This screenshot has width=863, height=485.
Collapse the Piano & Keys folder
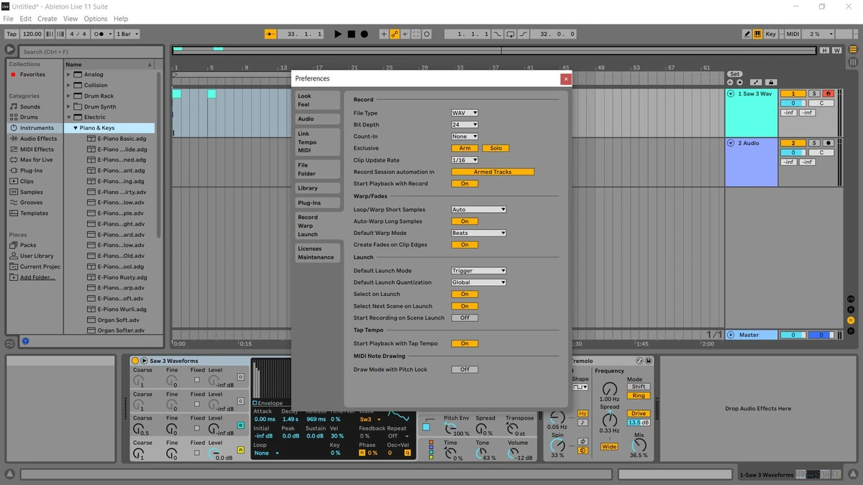76,128
